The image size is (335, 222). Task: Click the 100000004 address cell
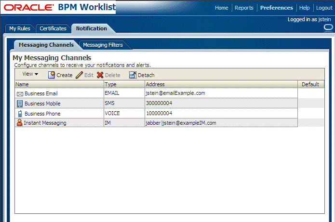(x=221, y=113)
